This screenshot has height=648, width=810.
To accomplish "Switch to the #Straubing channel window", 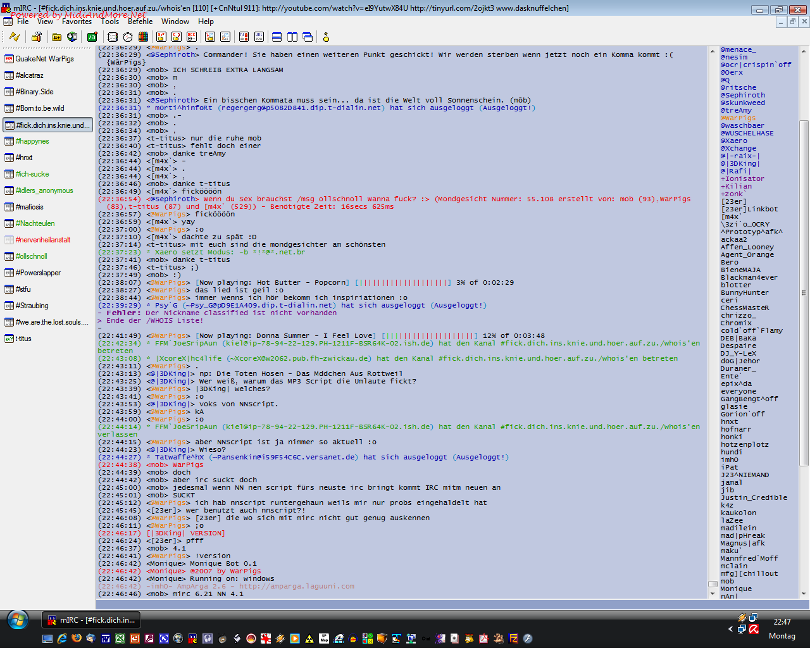I will (x=32, y=306).
